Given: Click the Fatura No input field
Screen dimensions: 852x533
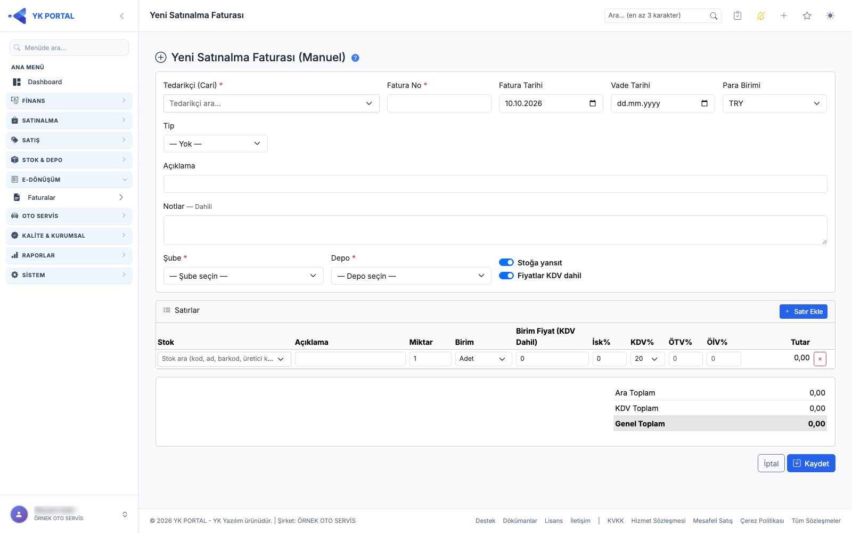Looking at the screenshot, I should [439, 103].
